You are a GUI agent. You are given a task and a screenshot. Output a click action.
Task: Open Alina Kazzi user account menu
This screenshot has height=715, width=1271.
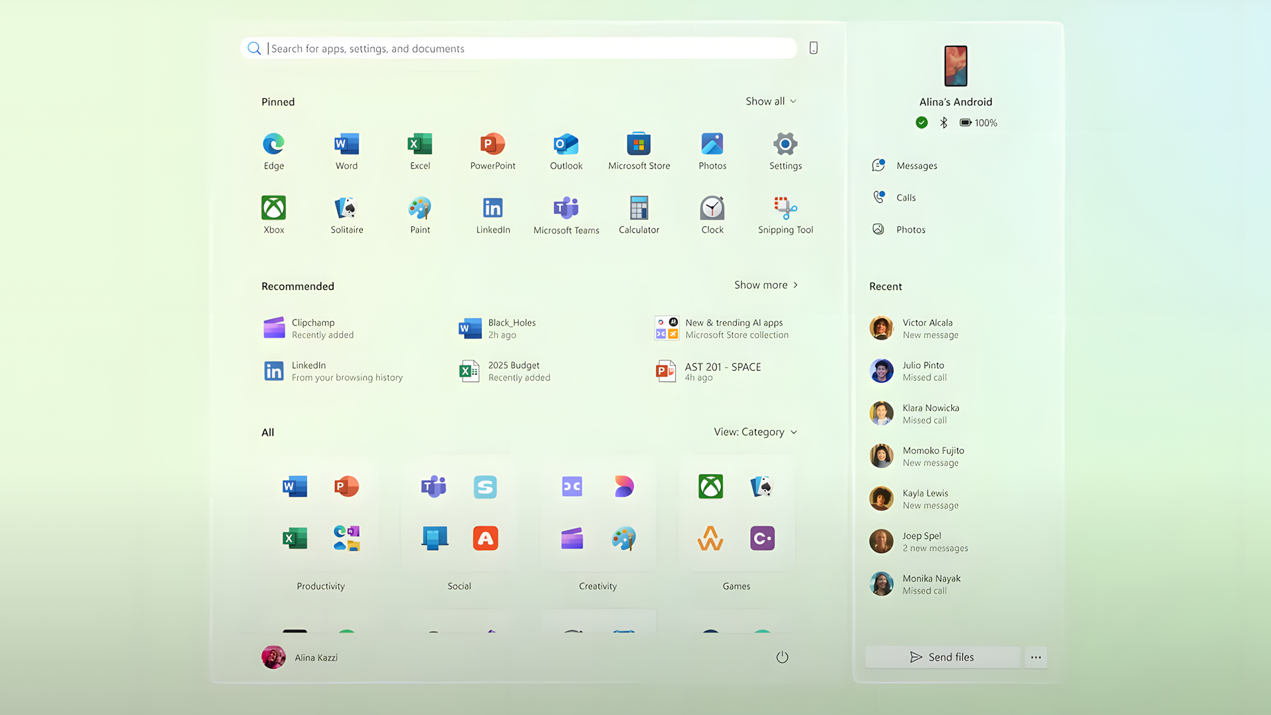[300, 657]
